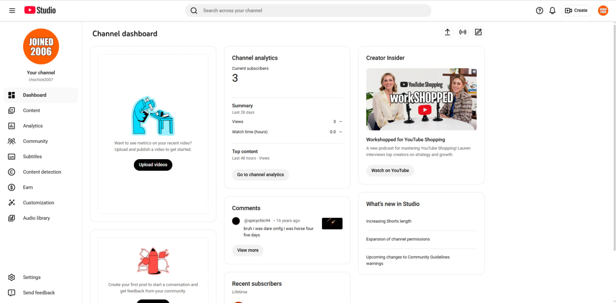Click the Watch time (hours) row

[287, 132]
